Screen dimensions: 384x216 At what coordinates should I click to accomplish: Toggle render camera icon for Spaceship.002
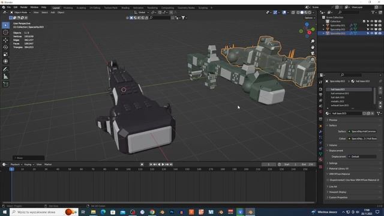click(380, 29)
